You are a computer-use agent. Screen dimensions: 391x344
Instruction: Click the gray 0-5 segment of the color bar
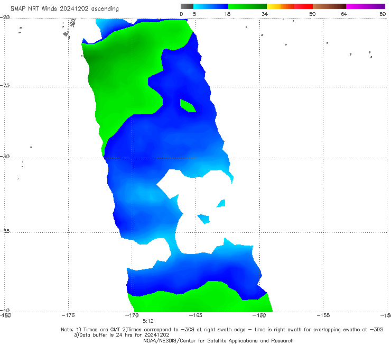[x=187, y=6]
